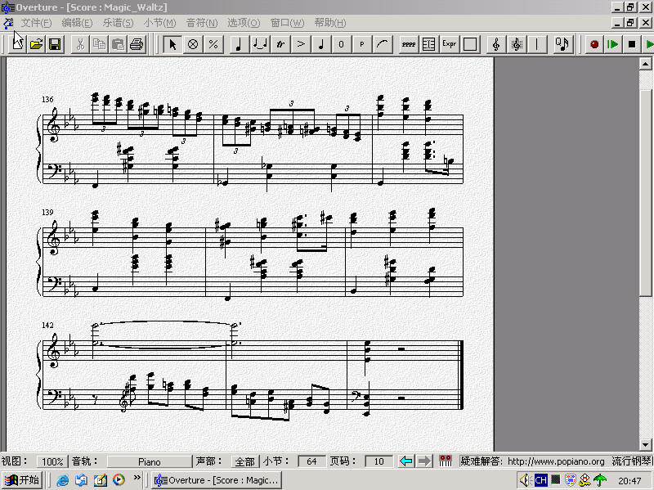Open the 窗口(W) menu

pos(288,23)
